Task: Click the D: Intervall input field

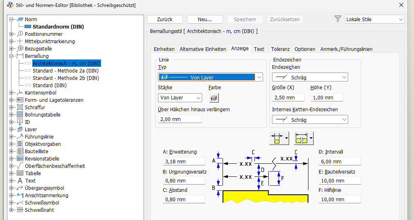Action: (340, 161)
